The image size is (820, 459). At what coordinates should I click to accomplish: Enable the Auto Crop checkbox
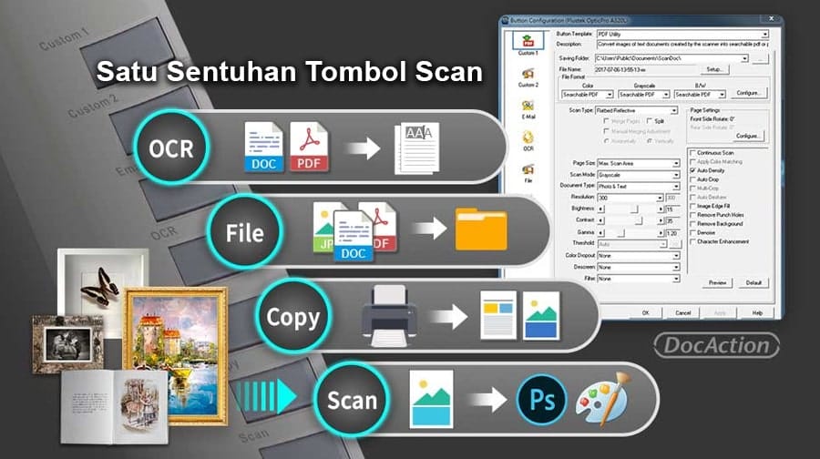pos(693,179)
